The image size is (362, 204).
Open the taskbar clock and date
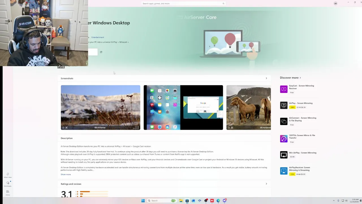354,201
